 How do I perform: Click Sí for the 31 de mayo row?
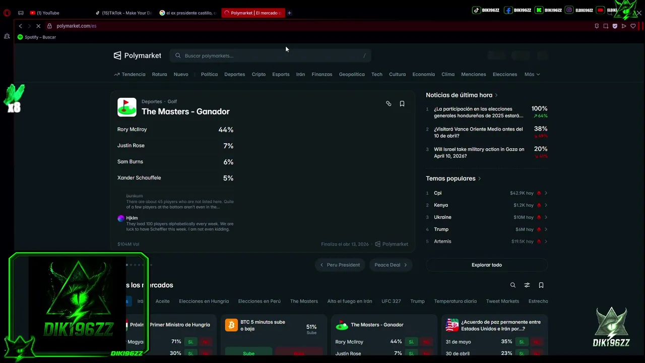[x=522, y=342]
